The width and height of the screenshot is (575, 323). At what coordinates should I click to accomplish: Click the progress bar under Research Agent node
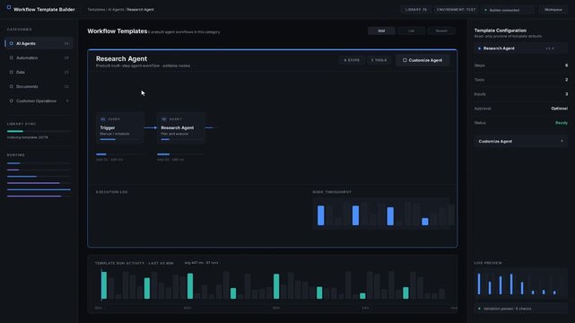[x=180, y=154]
